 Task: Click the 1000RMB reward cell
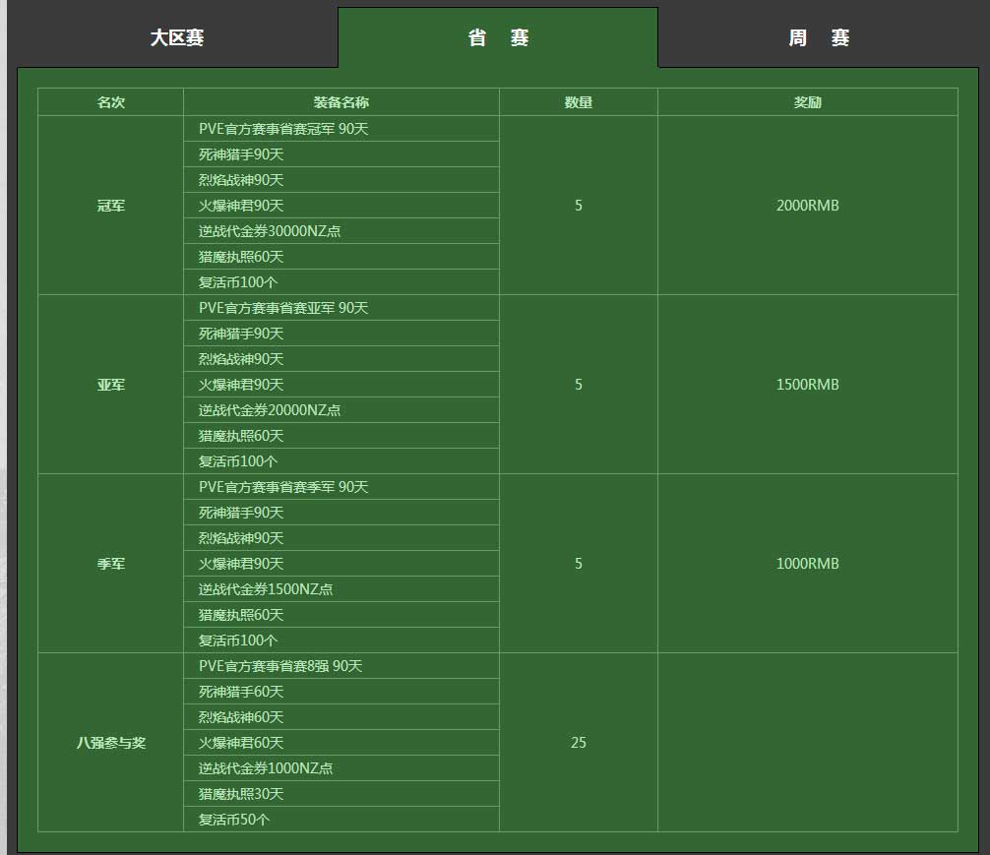point(808,564)
